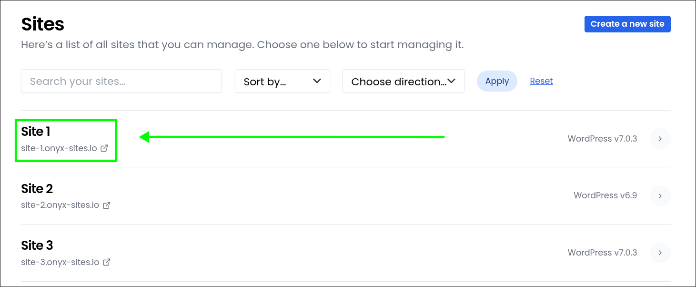Focus the Search your sites field
The image size is (696, 287).
121,81
